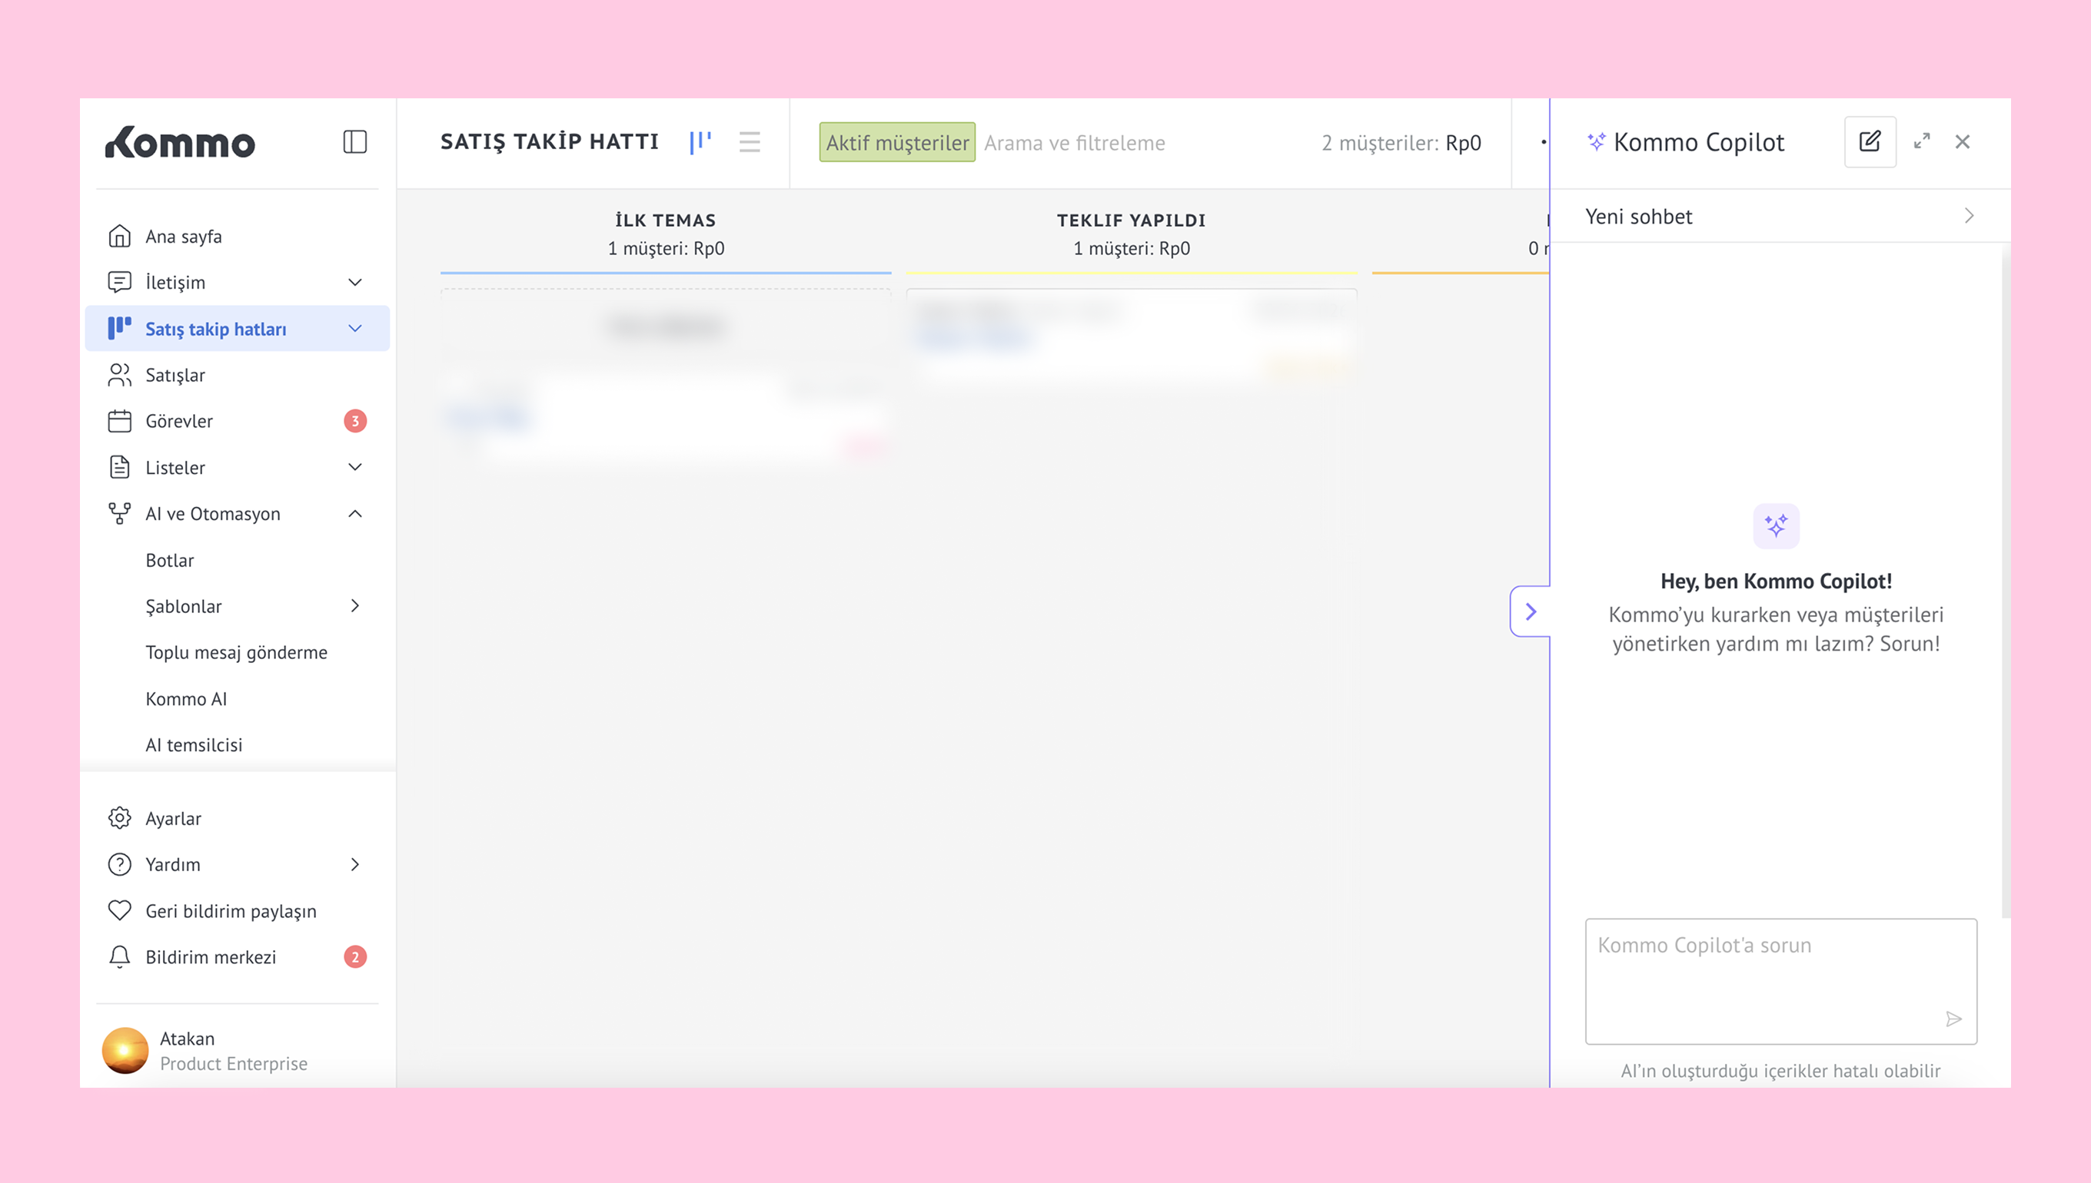Collapse the Copilot side panel arrow tab

(x=1530, y=611)
